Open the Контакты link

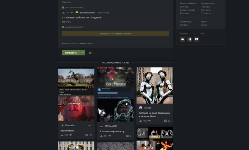206,10
